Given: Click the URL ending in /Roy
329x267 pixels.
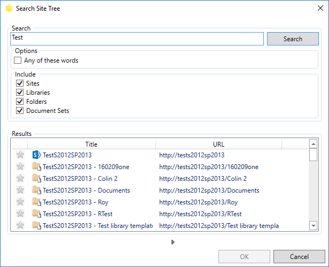Looking at the screenshot, I should (199, 202).
